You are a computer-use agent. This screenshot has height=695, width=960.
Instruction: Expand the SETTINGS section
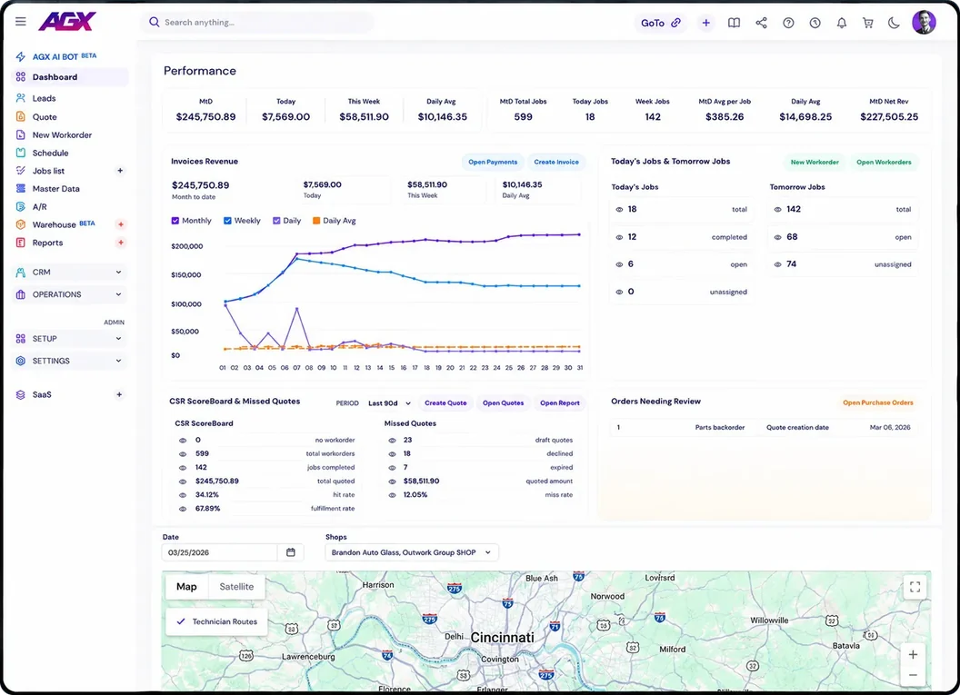pos(70,361)
